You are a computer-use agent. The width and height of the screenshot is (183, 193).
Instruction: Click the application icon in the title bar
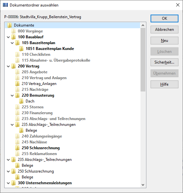coord(5,5)
